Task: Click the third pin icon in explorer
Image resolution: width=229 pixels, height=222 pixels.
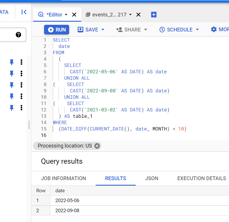Action: (12, 85)
